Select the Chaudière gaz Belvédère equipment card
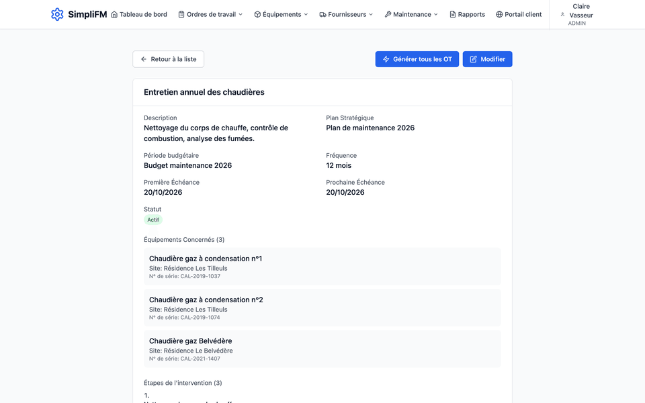Image resolution: width=645 pixels, height=403 pixels. (322, 349)
